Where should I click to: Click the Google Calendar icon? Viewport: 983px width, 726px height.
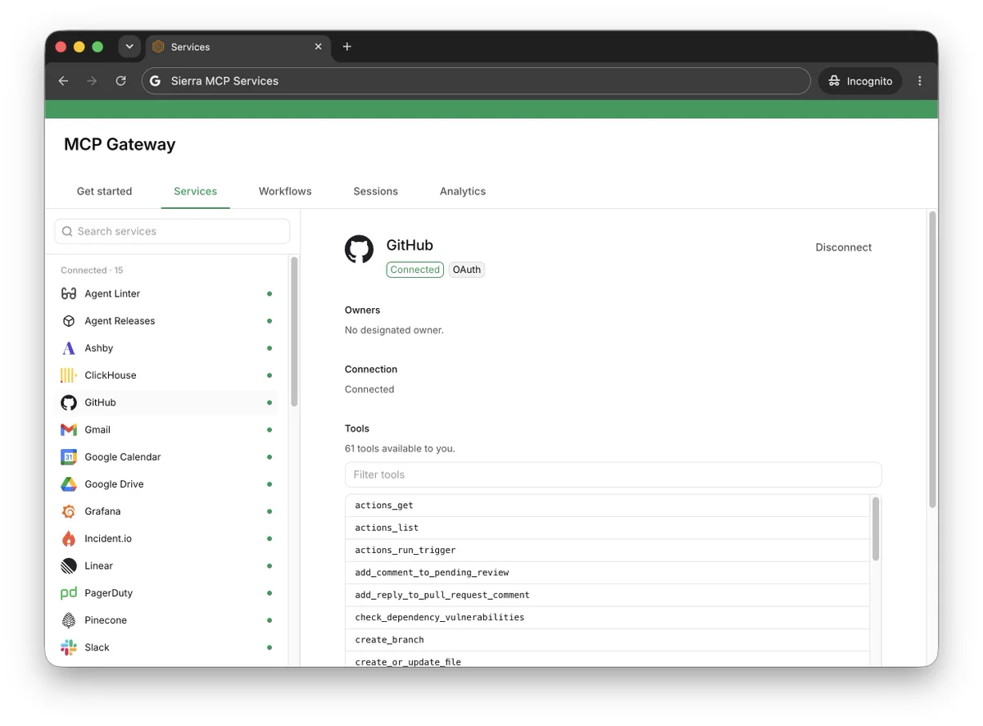[69, 457]
